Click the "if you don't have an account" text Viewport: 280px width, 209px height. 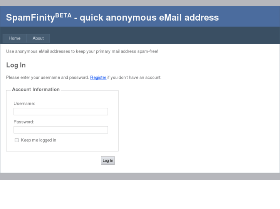click(x=134, y=77)
